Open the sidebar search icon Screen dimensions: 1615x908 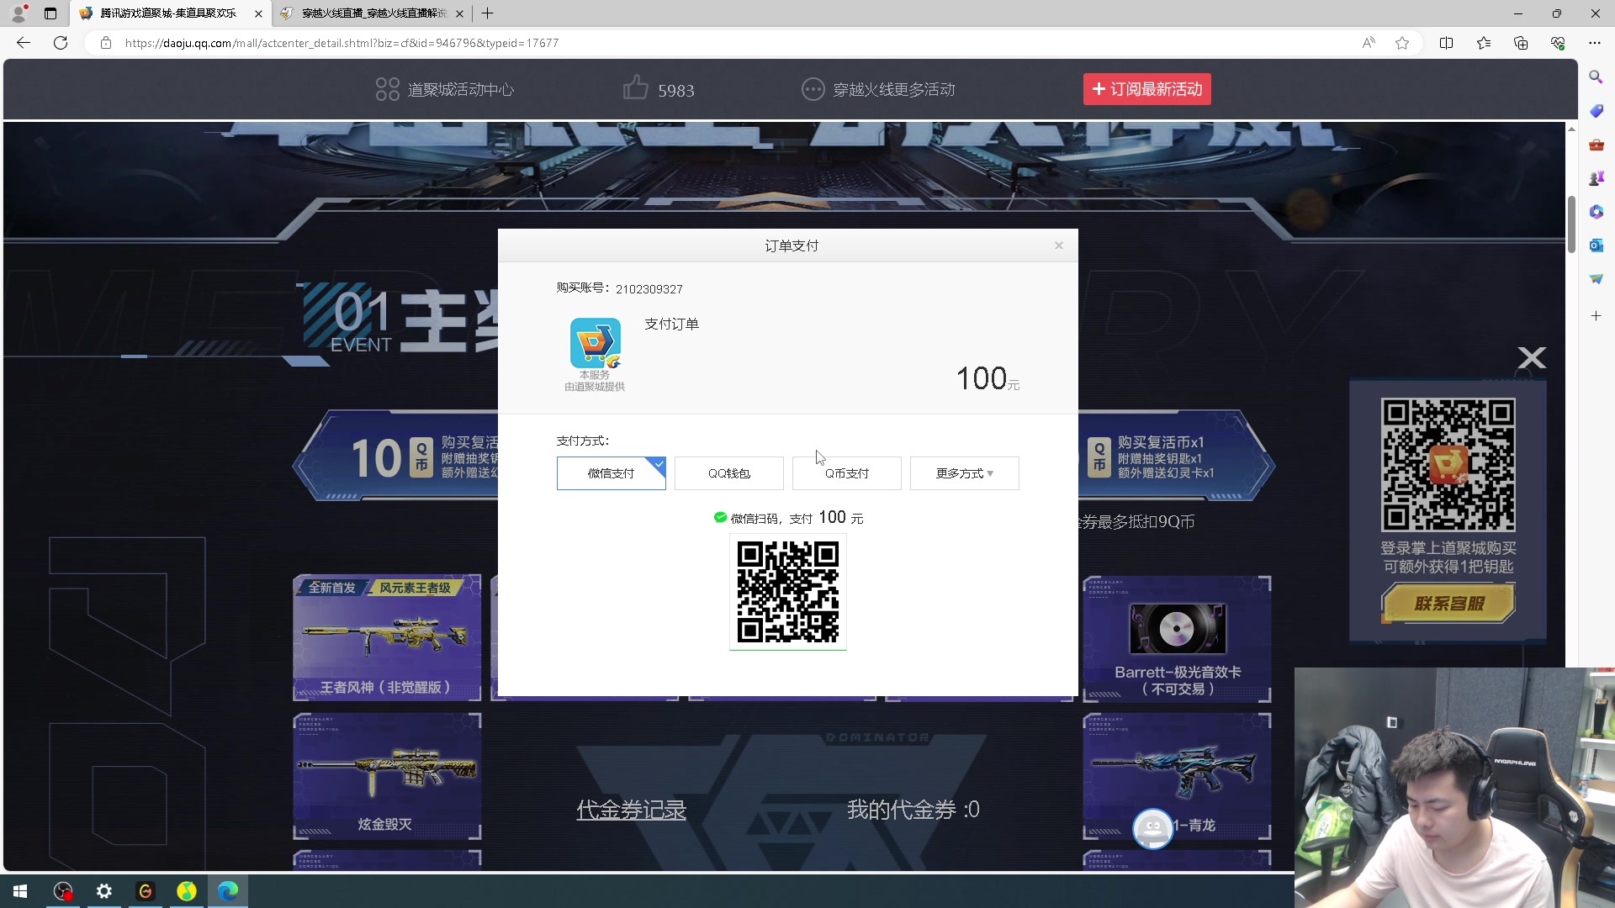[1596, 76]
